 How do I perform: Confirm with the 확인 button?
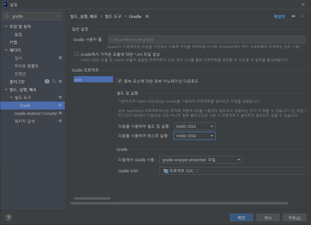tap(241, 217)
